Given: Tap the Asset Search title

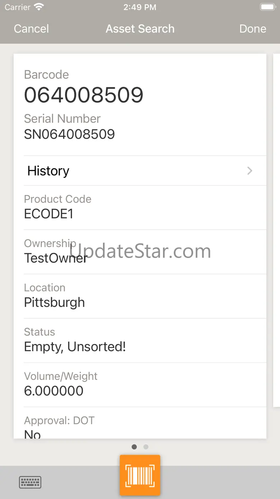Looking at the screenshot, I should pos(140,29).
